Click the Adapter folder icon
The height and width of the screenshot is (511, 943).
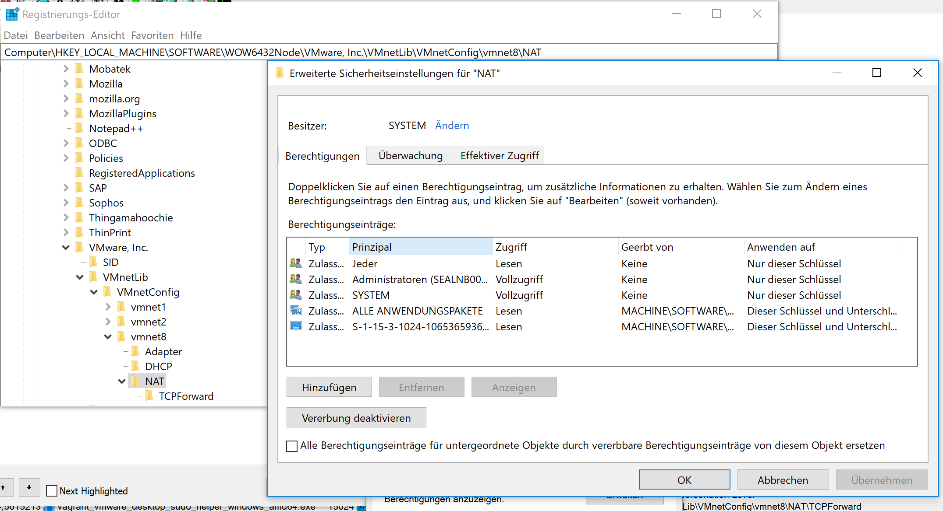pyautogui.click(x=135, y=351)
